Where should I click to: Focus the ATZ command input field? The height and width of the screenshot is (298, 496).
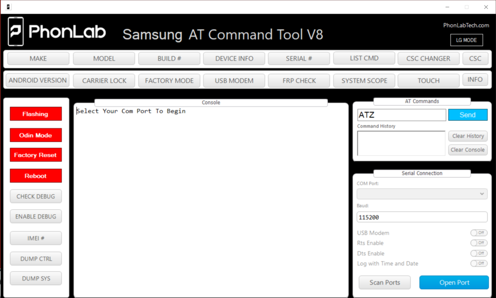point(402,115)
